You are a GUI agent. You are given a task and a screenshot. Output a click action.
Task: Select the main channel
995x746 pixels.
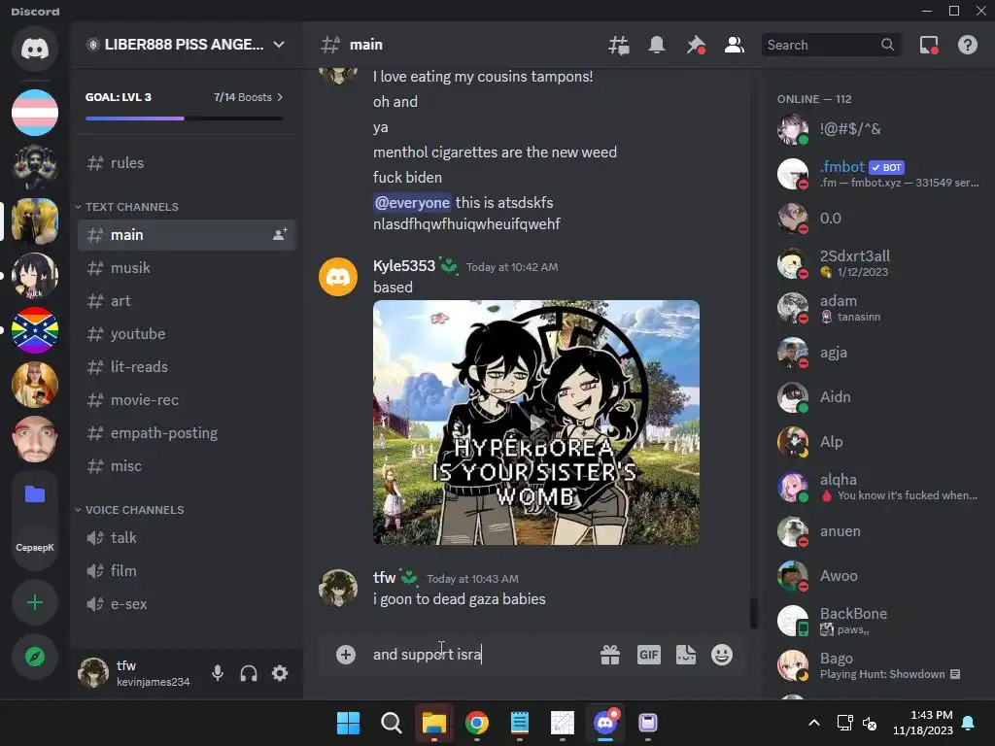click(x=187, y=235)
